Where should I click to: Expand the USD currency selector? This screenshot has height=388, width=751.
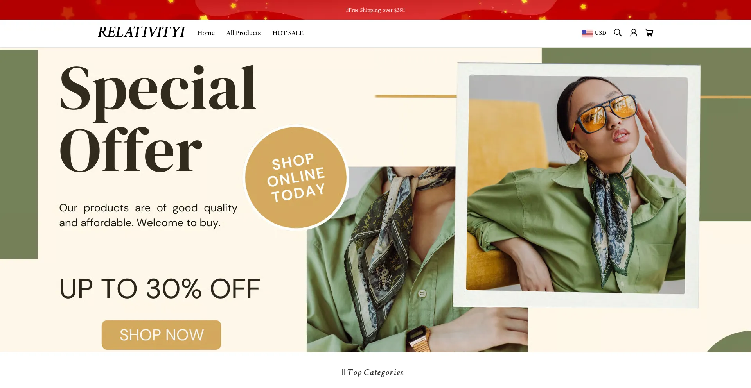point(594,33)
